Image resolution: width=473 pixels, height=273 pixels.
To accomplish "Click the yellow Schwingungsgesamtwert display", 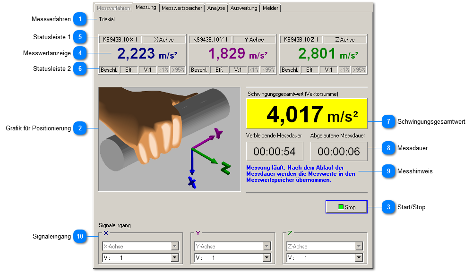I will (x=306, y=114).
